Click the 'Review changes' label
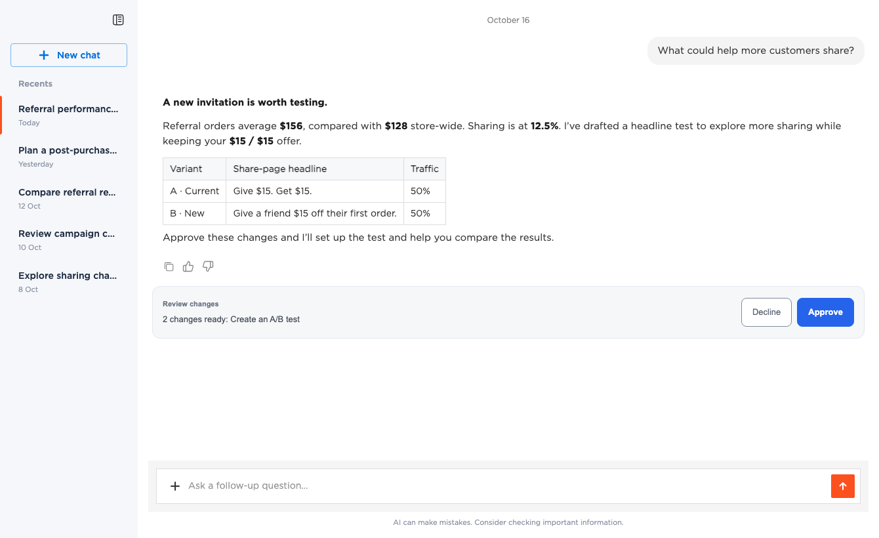 (190, 304)
